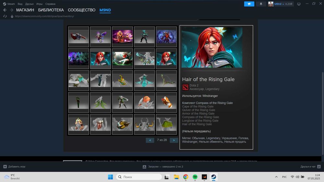Select the crowned head item in bottom row
This screenshot has height=182, width=324.
[78, 124]
